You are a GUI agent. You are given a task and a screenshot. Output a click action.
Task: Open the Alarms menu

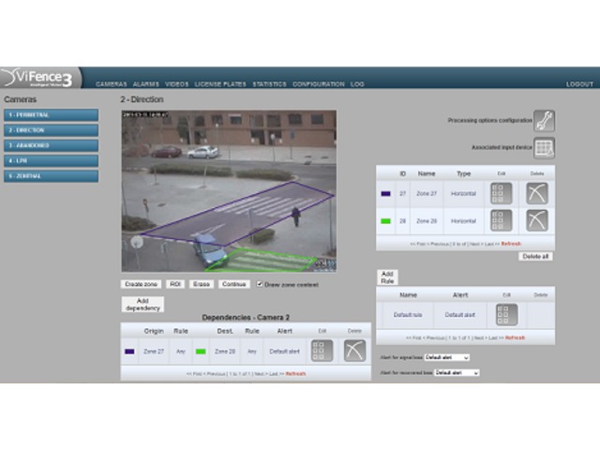click(x=145, y=84)
